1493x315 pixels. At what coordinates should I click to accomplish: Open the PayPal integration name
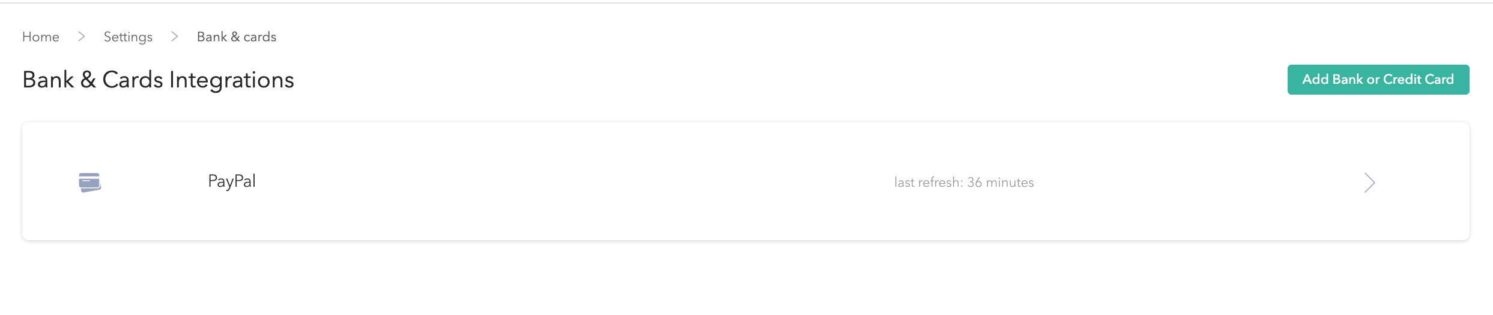[232, 181]
